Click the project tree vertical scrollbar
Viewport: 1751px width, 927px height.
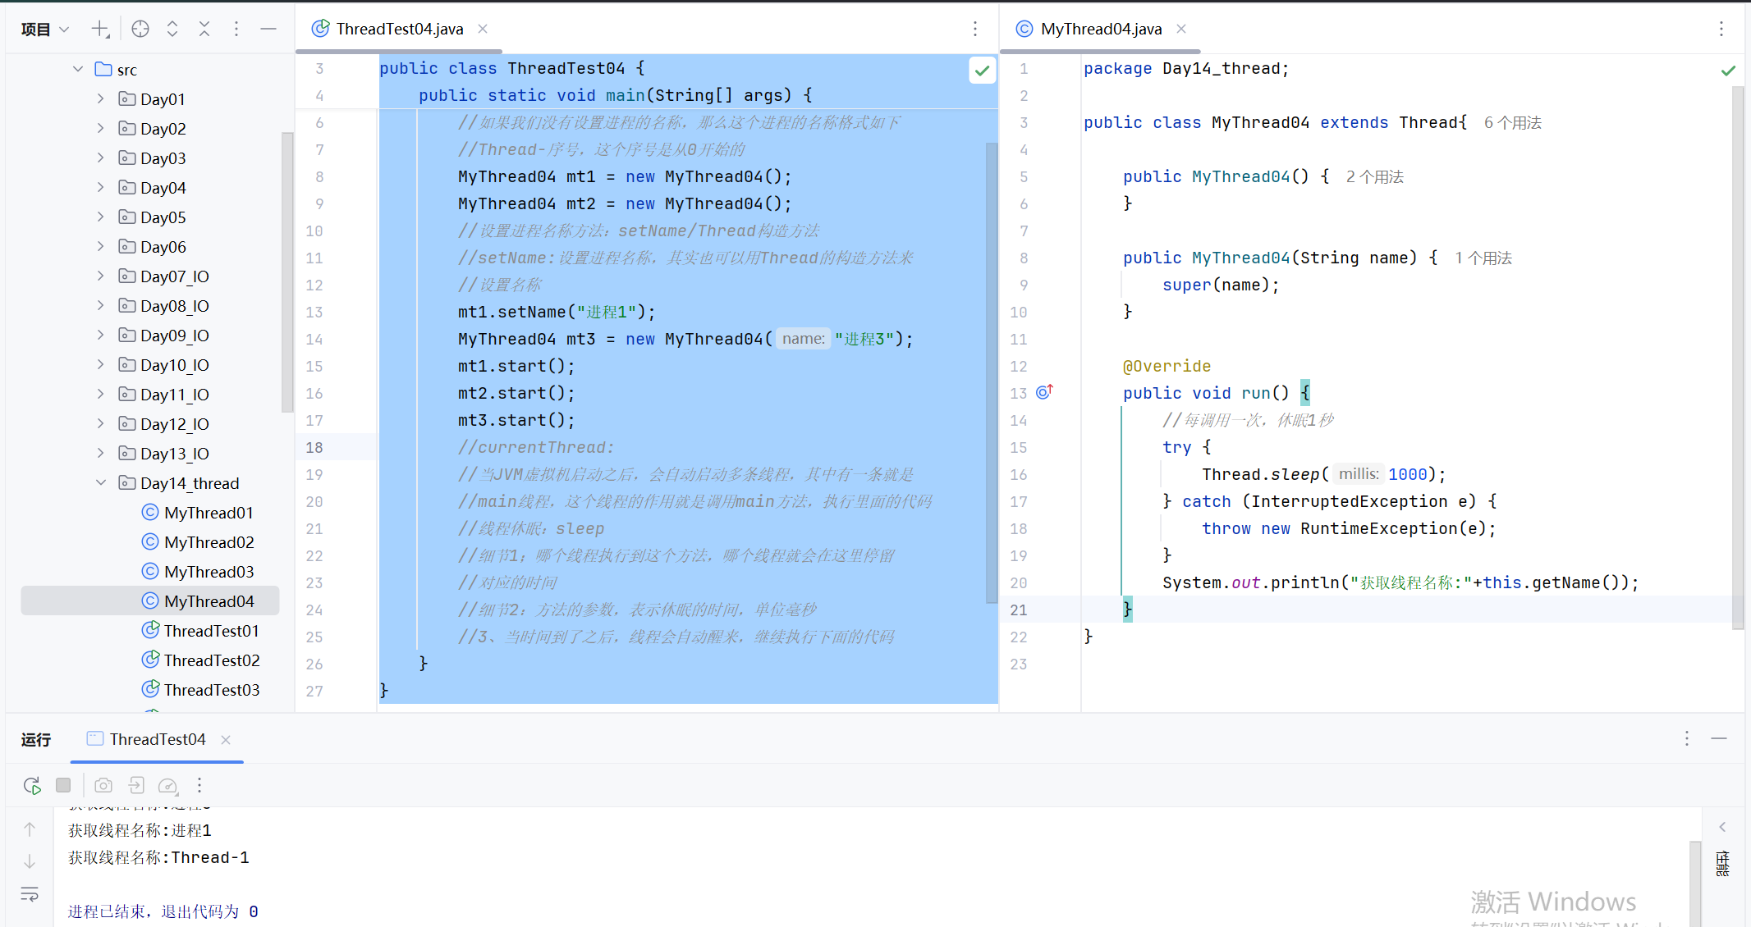286,272
